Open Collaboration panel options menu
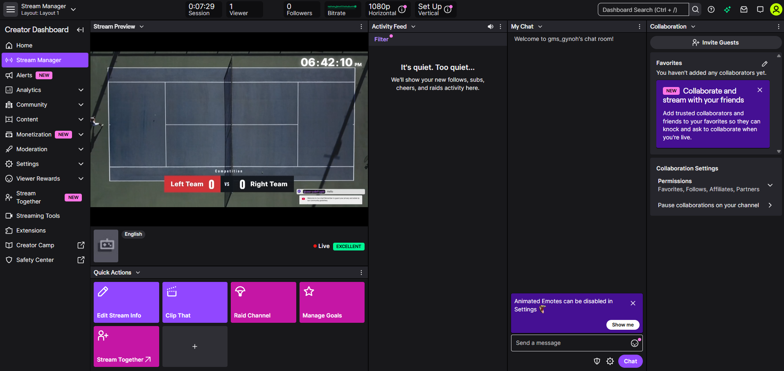784x371 pixels. (778, 27)
